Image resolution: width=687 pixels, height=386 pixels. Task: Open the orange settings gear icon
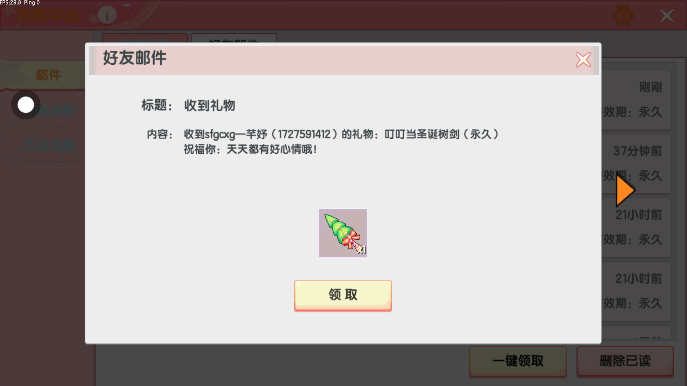(623, 15)
